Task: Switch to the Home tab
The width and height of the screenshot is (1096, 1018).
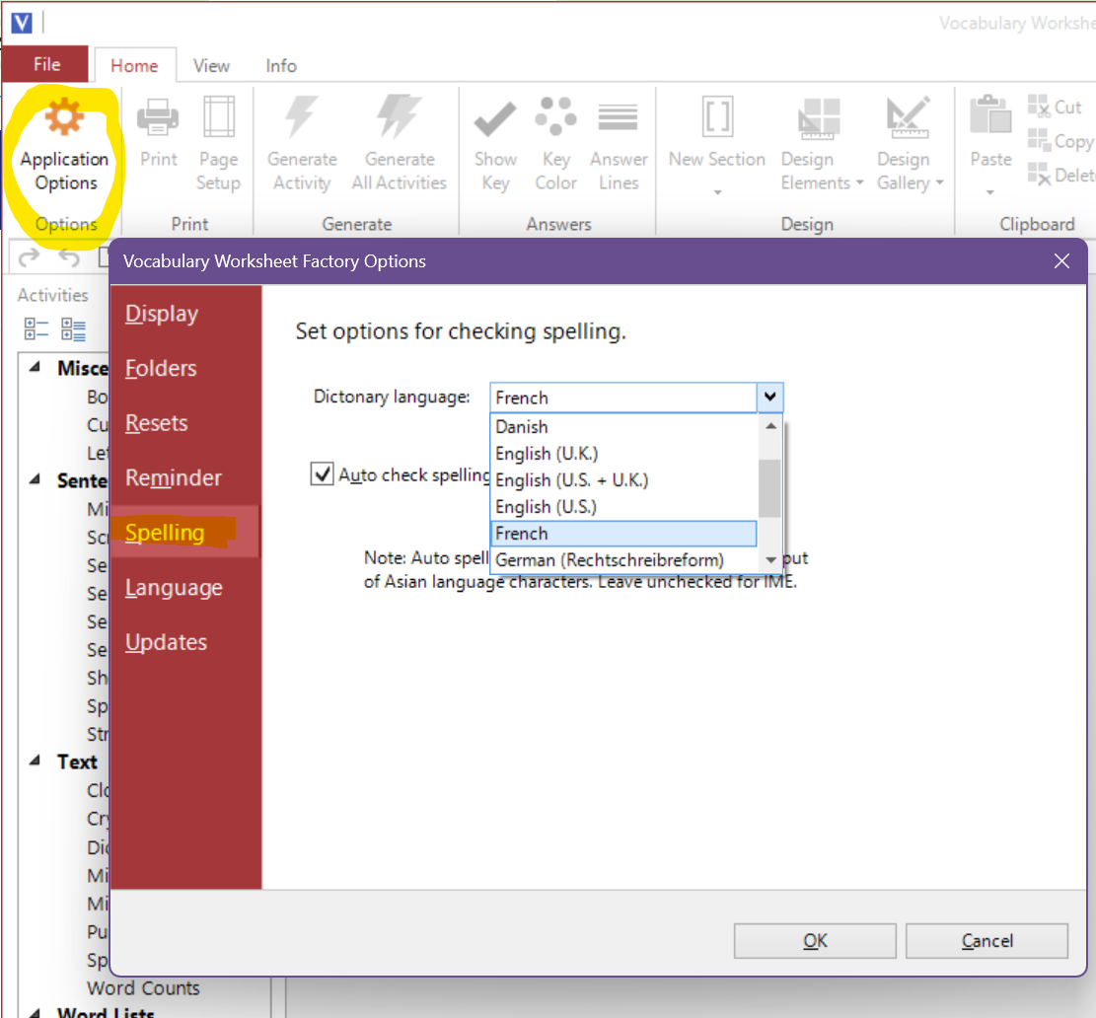Action: point(134,66)
